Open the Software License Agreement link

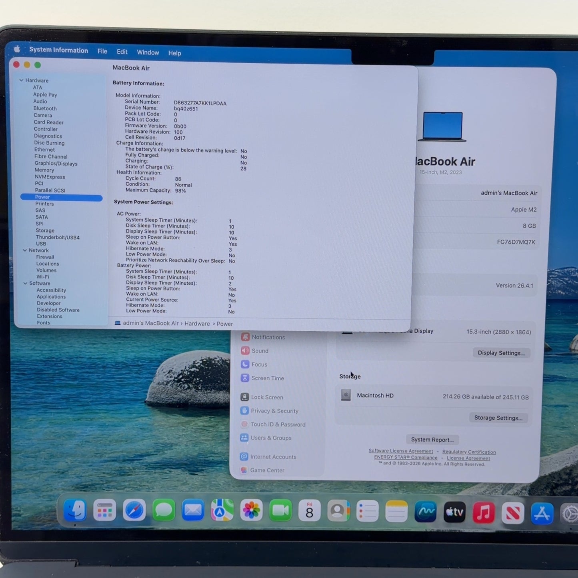pos(401,451)
